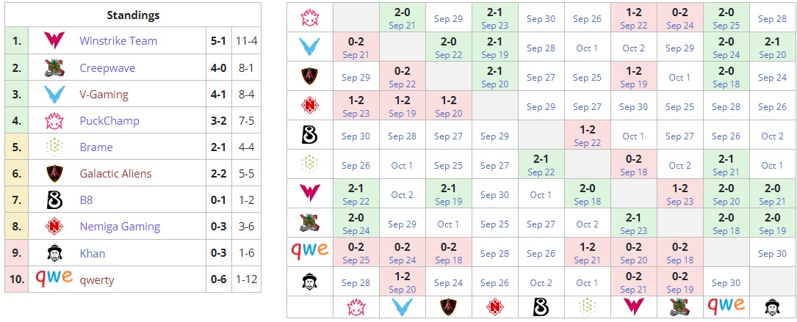Select qwerty logo in crosstable bottom row
Screen dimensions: 797x322
click(x=725, y=305)
